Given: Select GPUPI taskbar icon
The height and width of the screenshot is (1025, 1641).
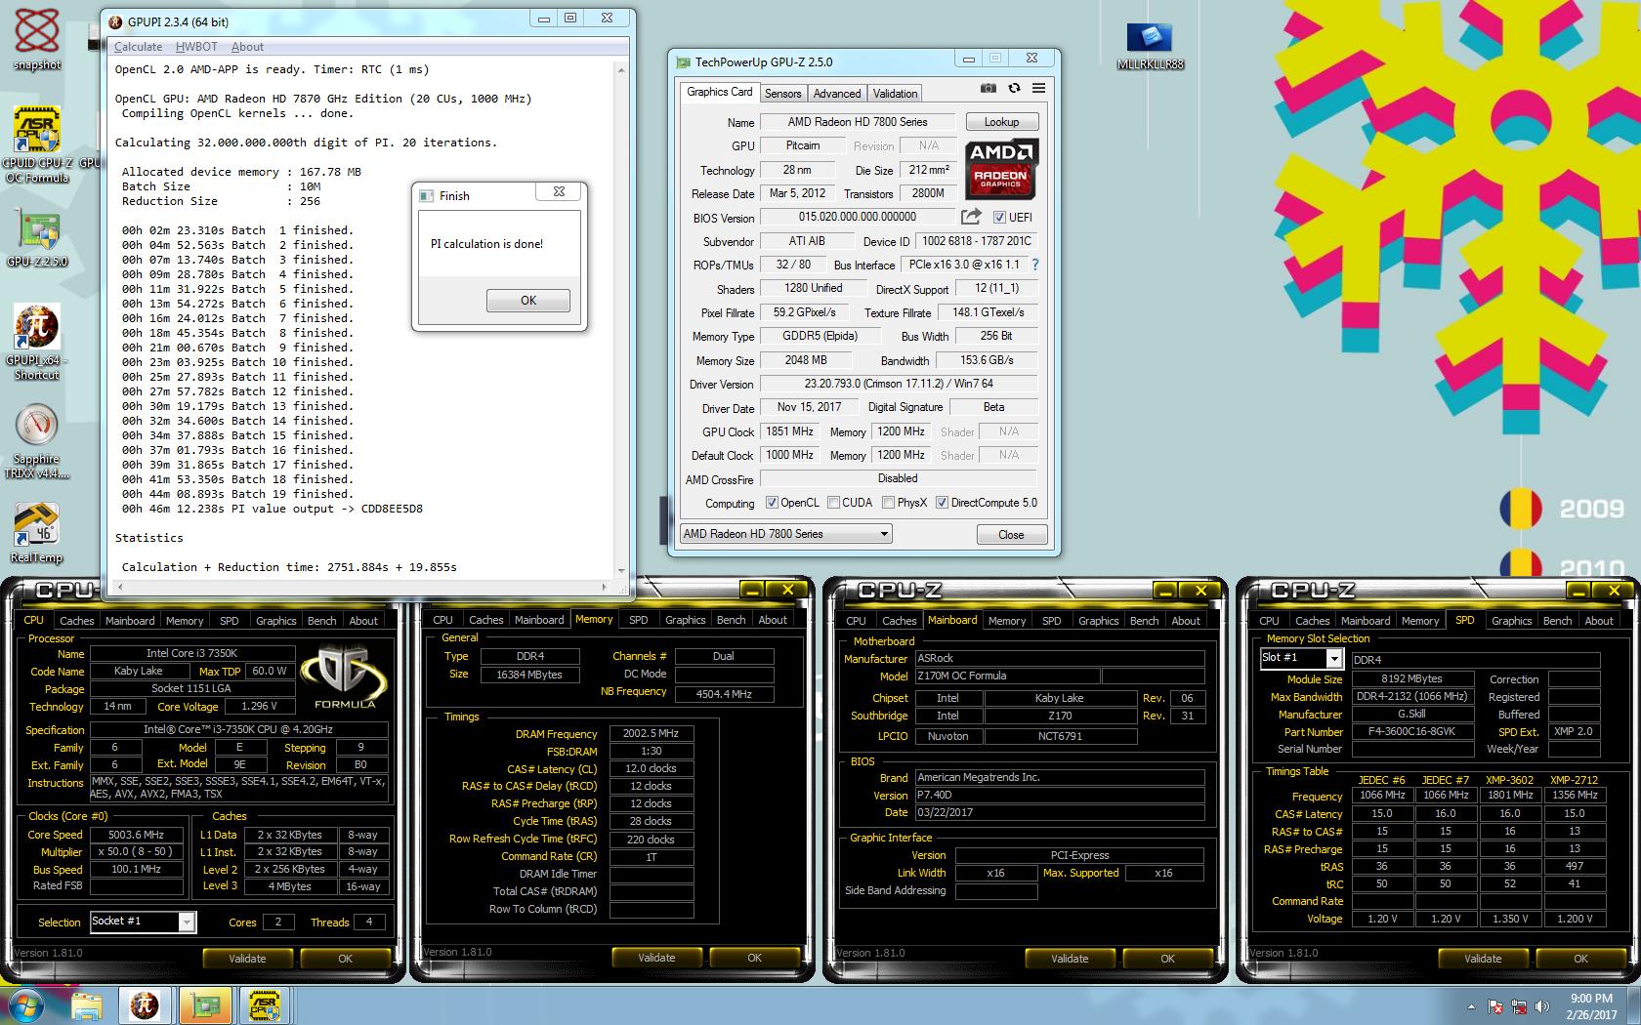Looking at the screenshot, I should pyautogui.click(x=145, y=1004).
